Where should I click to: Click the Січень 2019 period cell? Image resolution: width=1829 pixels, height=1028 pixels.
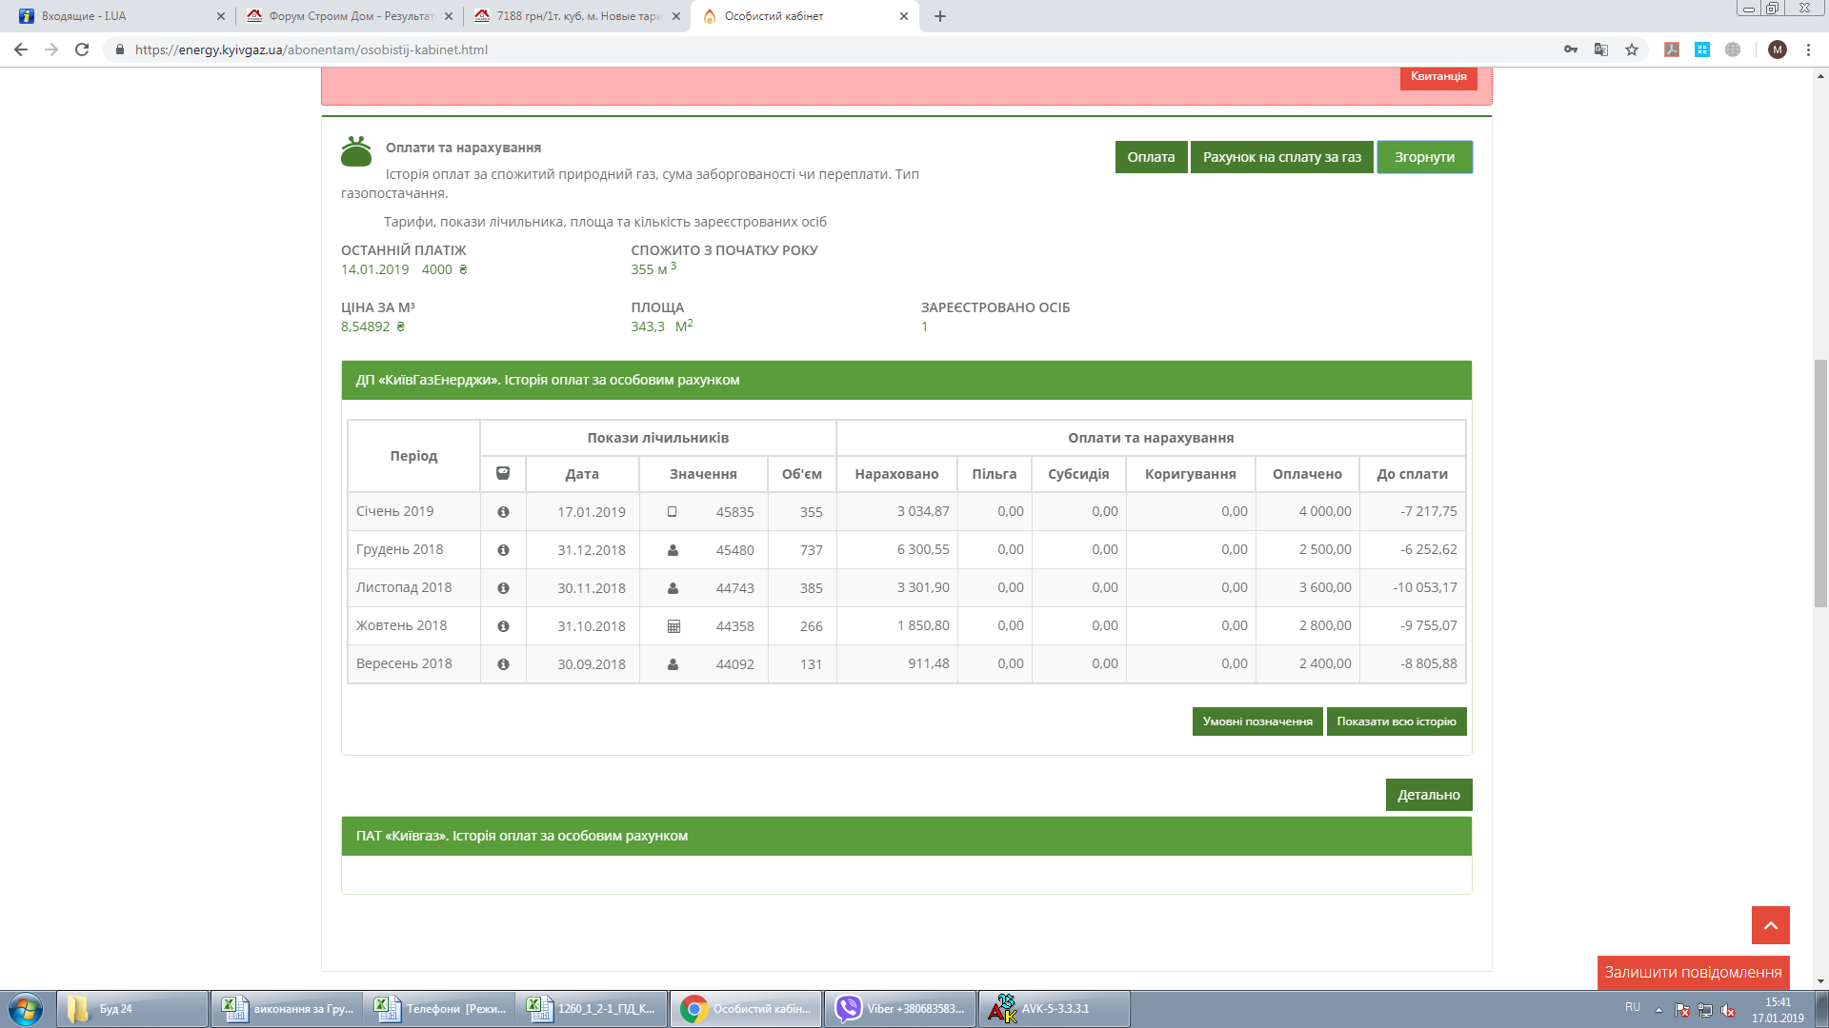click(x=413, y=512)
